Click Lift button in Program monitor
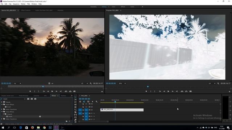Screen dimensions: 232x130 [182, 91]
